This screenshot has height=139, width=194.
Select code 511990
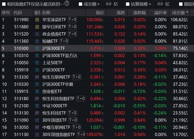[21, 20]
